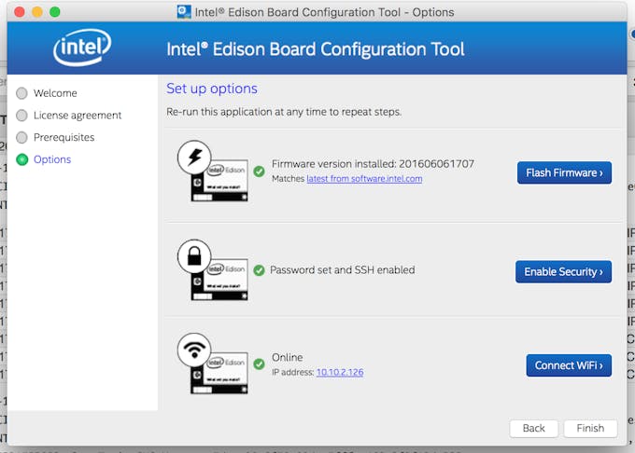Click the Connect WiFi button

pos(569,365)
